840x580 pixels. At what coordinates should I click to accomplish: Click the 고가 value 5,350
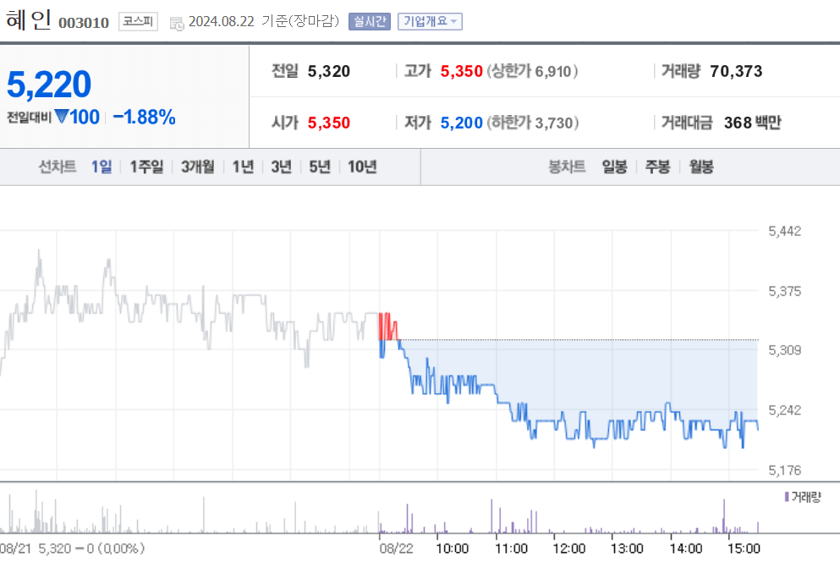pos(461,71)
